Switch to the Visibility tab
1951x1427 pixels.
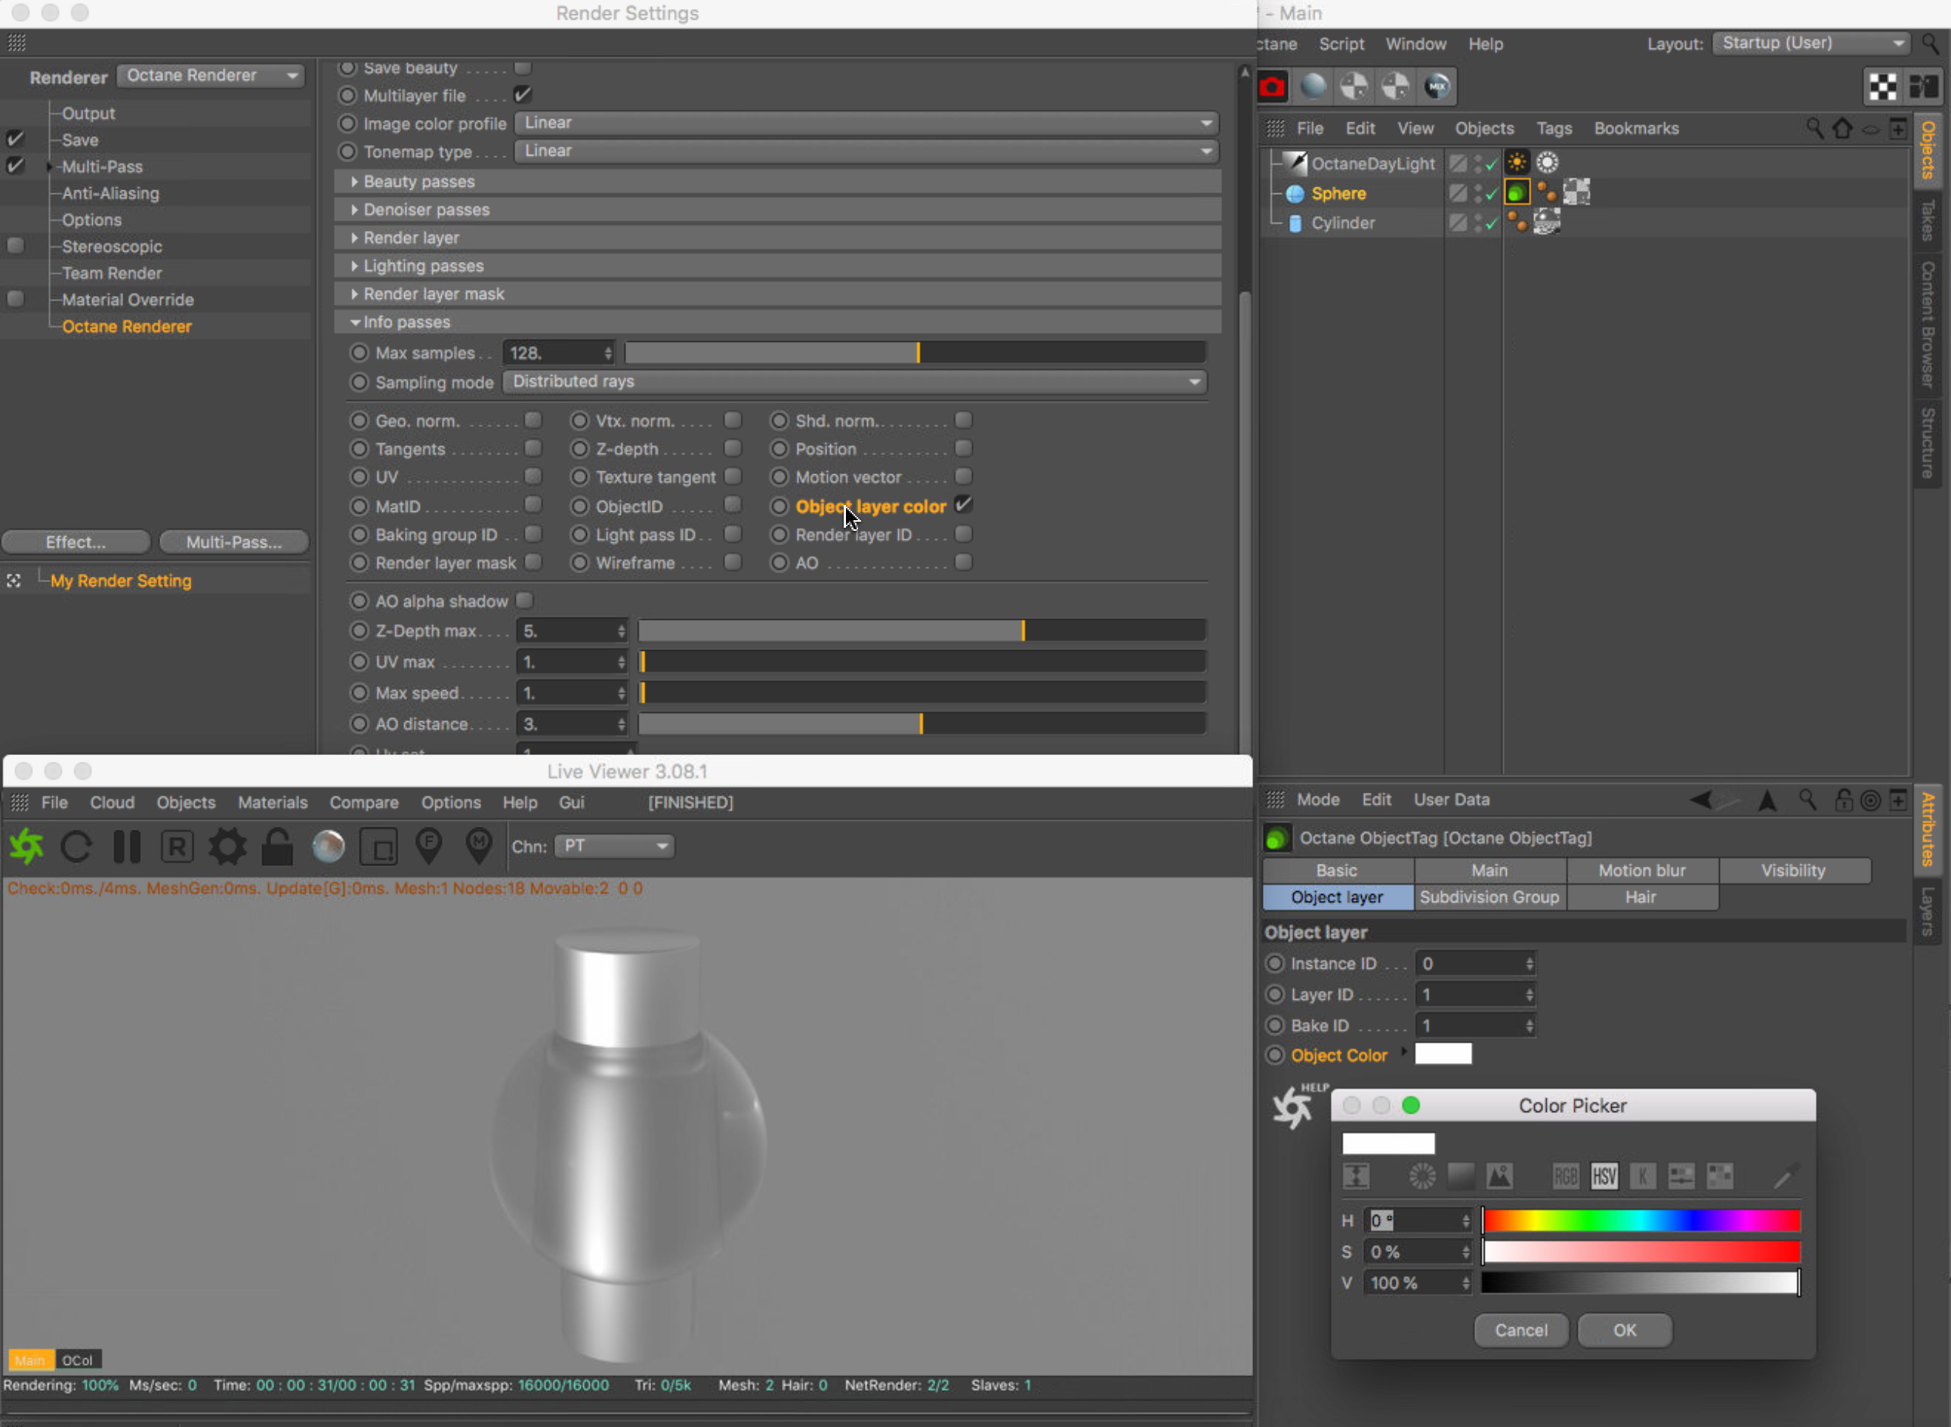click(1793, 870)
